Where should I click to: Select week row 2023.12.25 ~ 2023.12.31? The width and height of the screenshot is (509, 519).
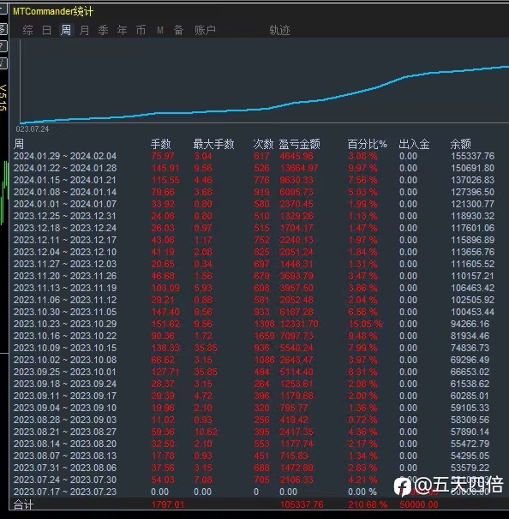tap(254, 216)
